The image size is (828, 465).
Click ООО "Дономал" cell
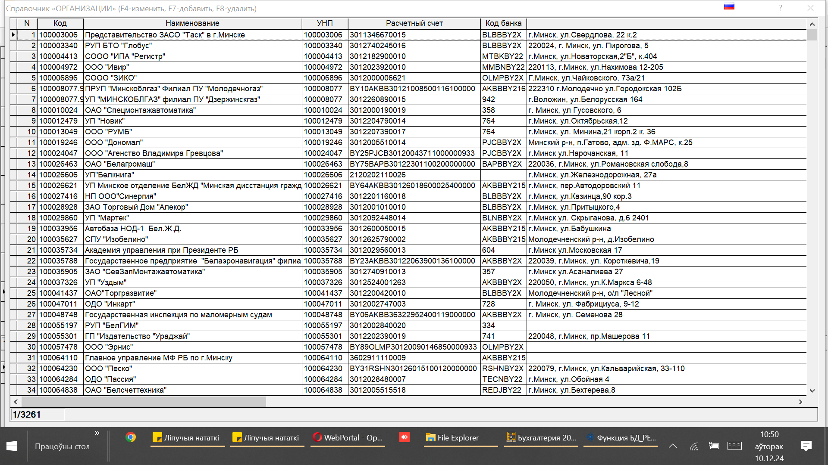point(192,143)
